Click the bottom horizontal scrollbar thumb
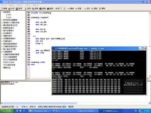Viewport: 151px width, 113px height. pos(40,103)
